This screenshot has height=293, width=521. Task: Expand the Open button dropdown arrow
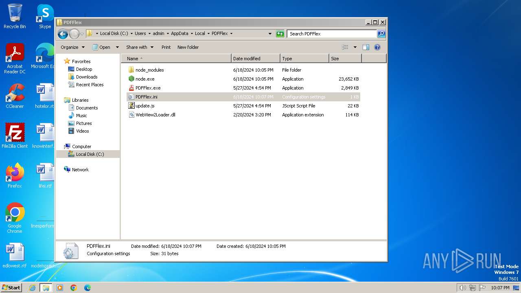(x=117, y=47)
